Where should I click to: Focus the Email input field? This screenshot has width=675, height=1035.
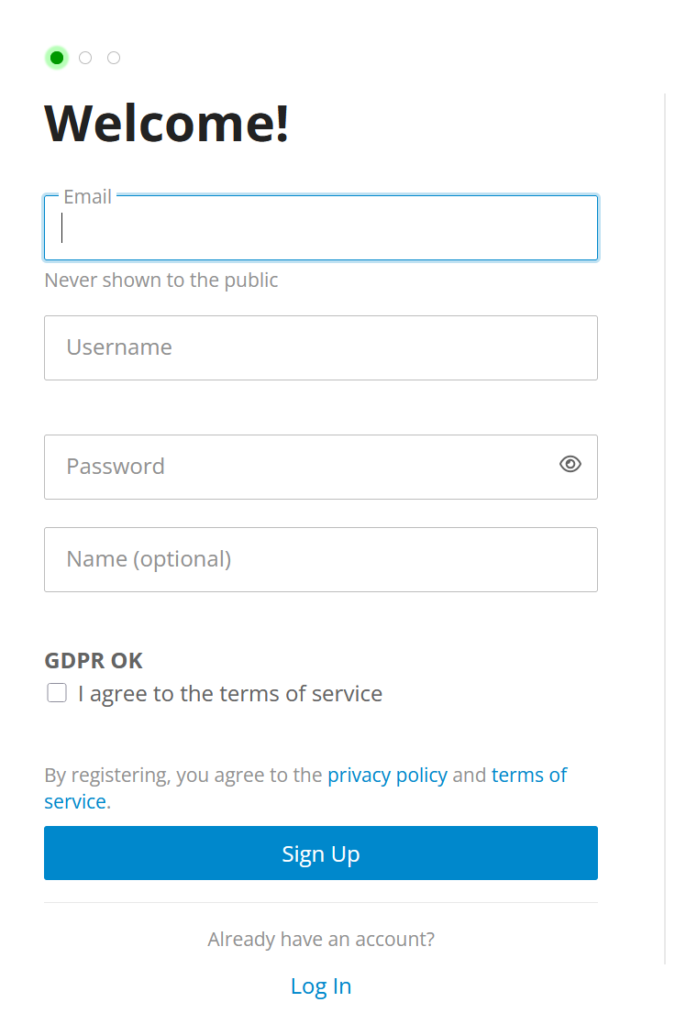tap(321, 227)
